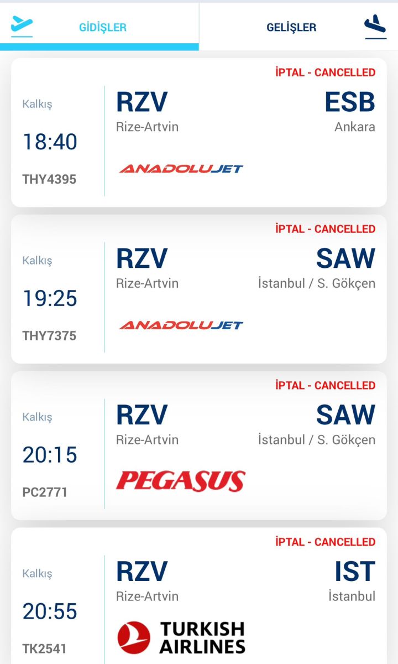Tap the landing airplane icon

(375, 27)
